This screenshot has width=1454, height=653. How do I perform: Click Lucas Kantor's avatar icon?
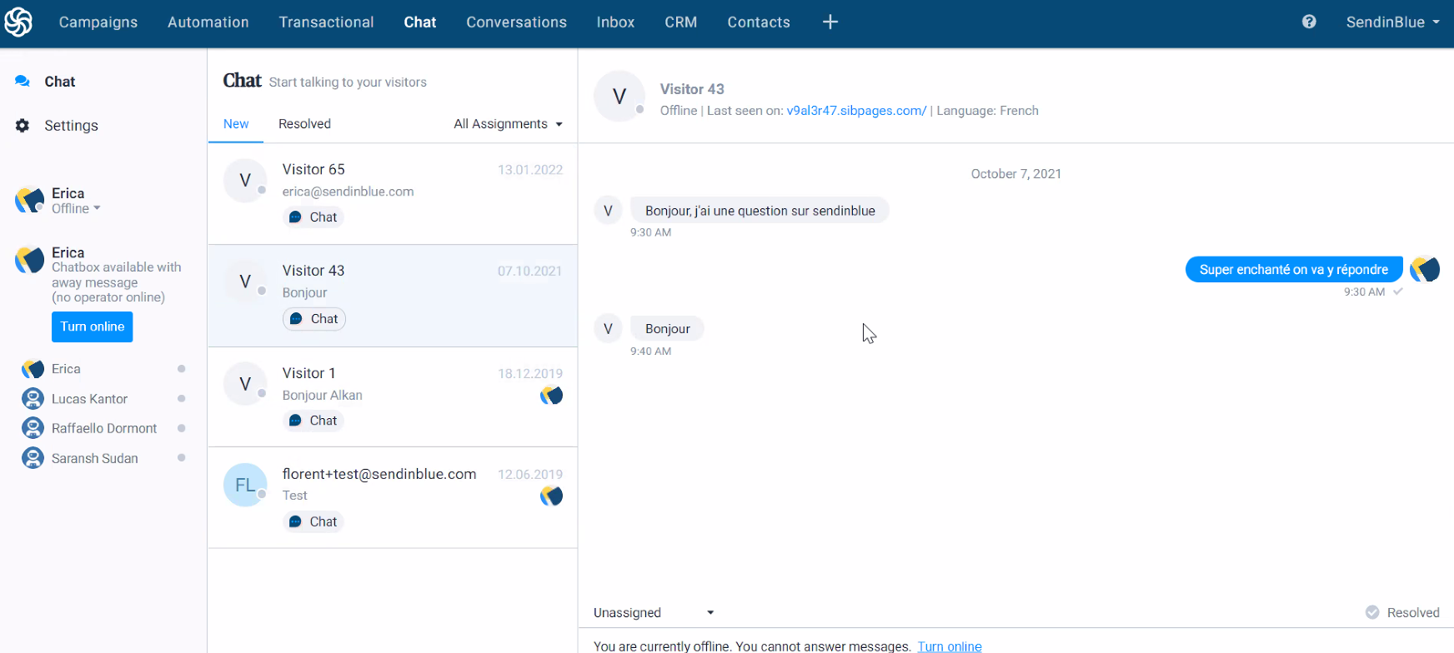click(x=33, y=399)
